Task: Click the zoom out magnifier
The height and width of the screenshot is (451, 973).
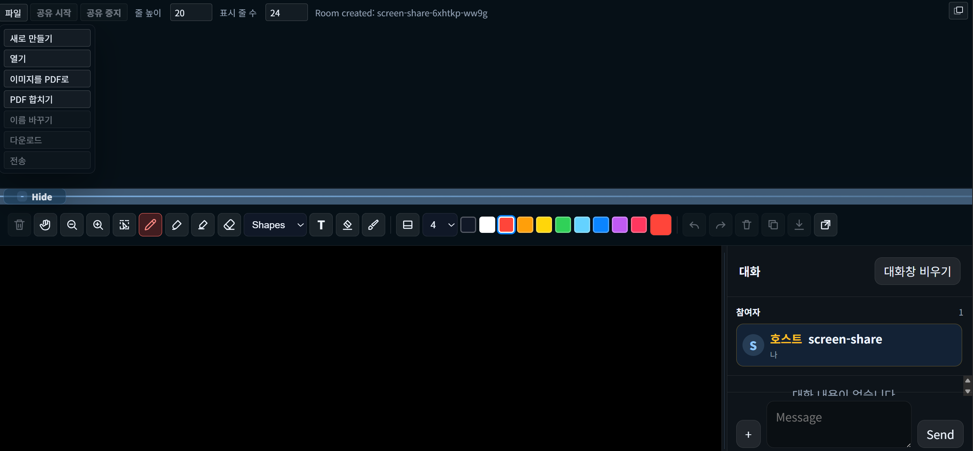Action: (72, 225)
